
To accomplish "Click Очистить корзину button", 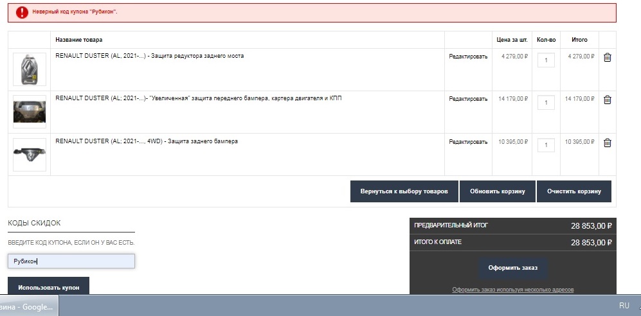I will (574, 191).
